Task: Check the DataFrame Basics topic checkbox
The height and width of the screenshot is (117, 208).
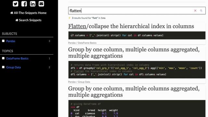Action: point(3,58)
